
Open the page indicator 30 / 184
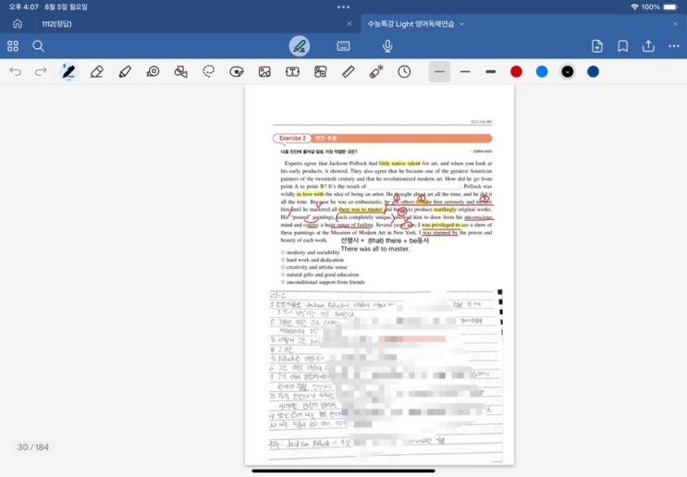(x=33, y=447)
